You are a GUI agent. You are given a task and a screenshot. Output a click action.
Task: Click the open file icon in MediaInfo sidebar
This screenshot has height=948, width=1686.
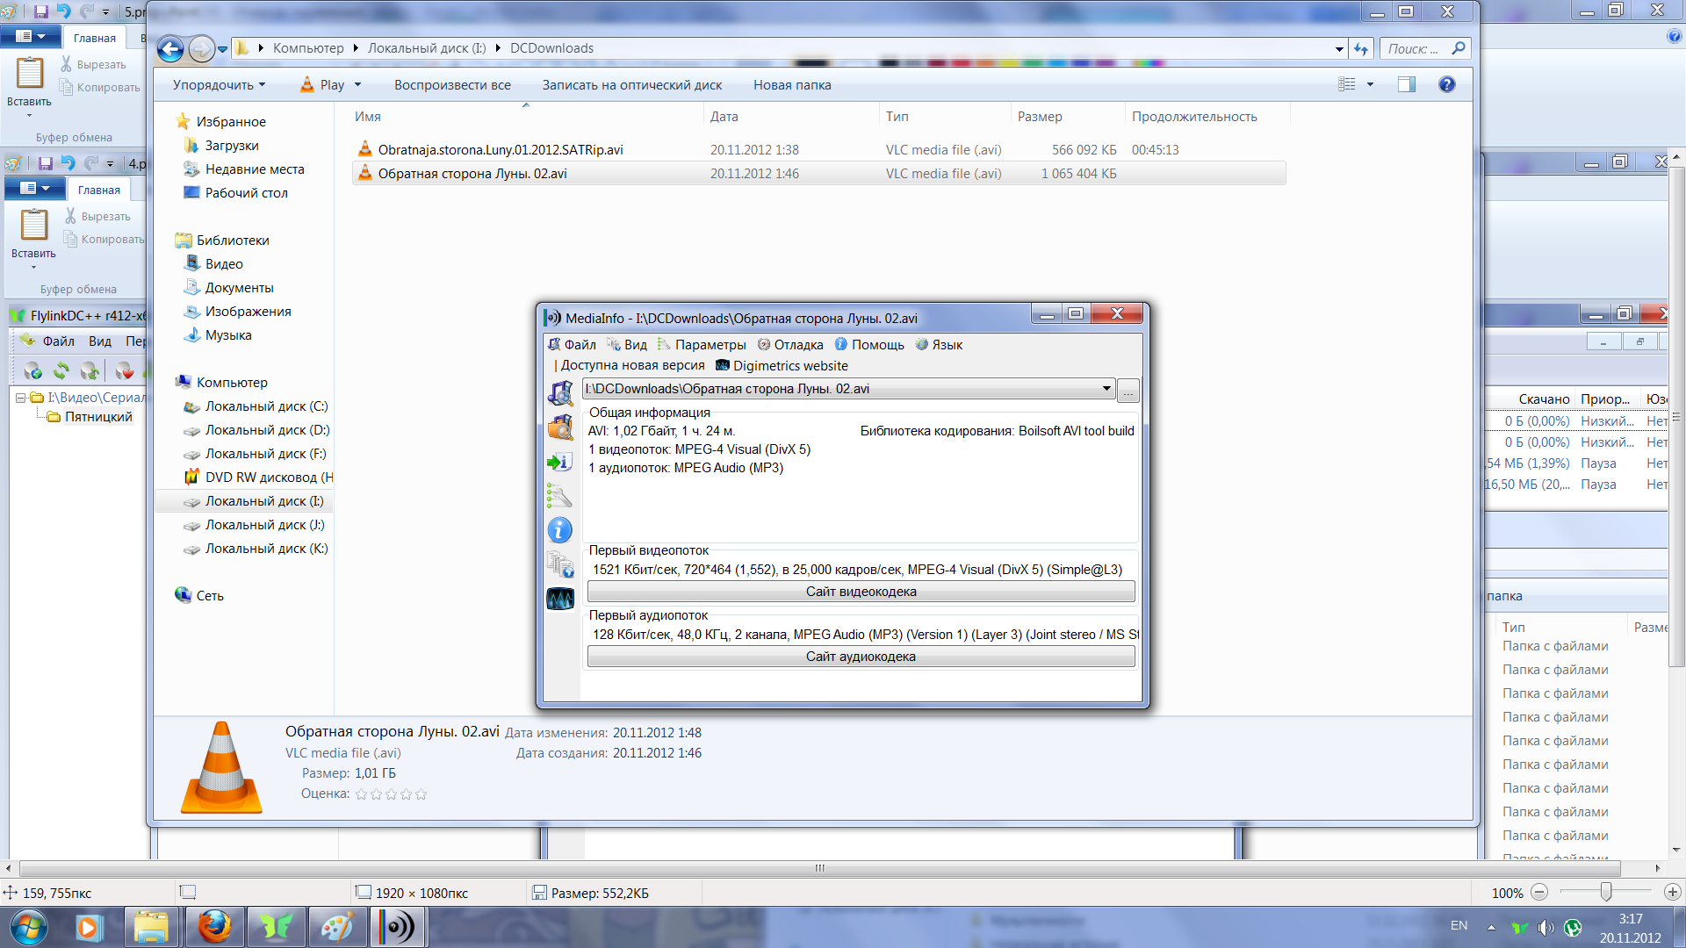pos(559,393)
